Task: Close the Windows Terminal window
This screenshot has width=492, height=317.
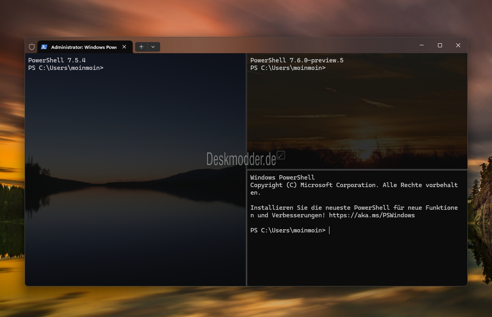Action: pos(458,46)
